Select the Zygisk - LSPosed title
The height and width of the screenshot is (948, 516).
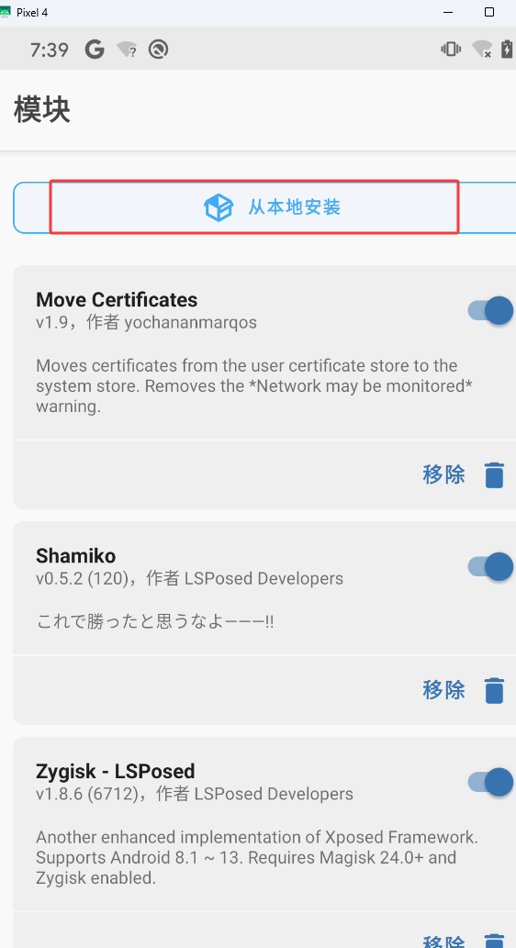tap(116, 772)
